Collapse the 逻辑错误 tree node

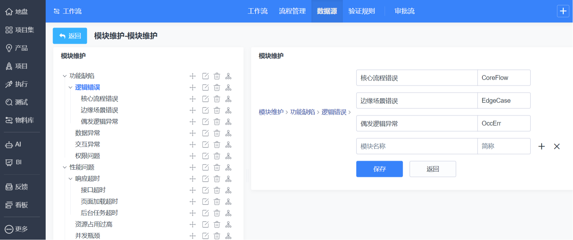coord(70,87)
